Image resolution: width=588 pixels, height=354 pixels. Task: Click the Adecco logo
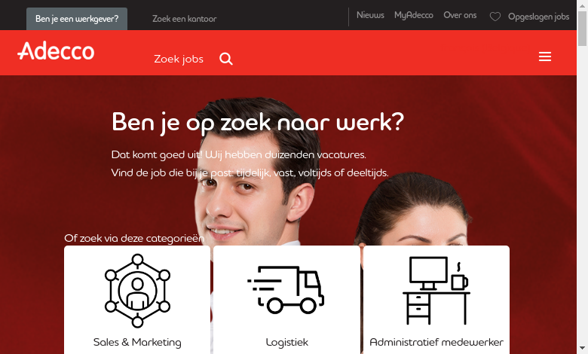[x=56, y=51]
